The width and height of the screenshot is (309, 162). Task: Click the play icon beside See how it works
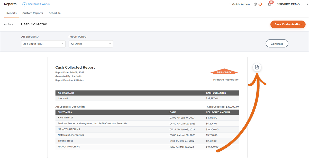(24, 4)
